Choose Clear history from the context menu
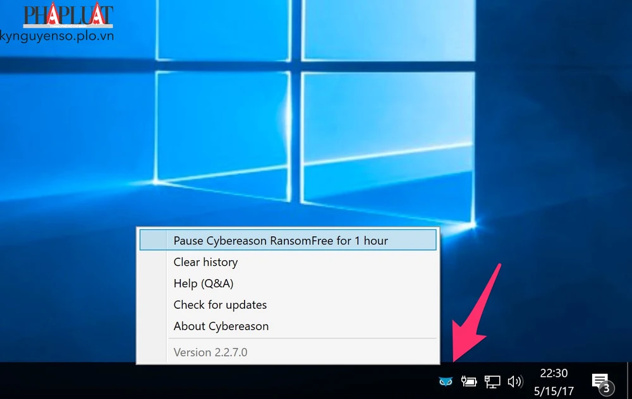This screenshot has width=632, height=399. tap(288, 262)
